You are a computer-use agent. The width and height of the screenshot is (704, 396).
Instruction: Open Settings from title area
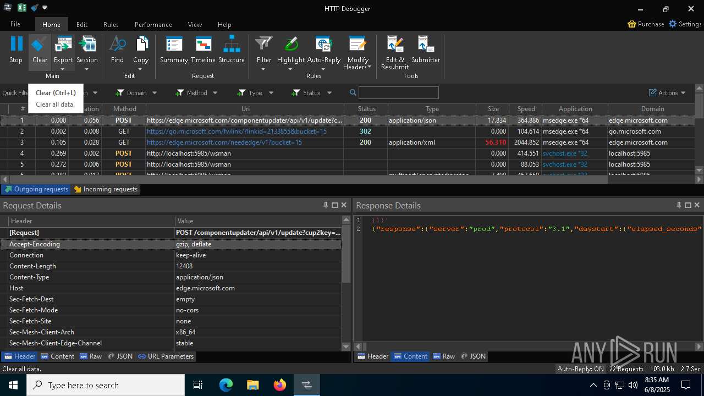click(x=685, y=24)
